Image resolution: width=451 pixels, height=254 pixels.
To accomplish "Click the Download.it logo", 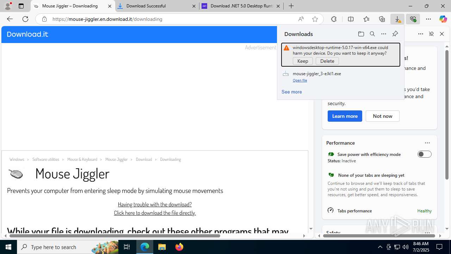I will click(x=27, y=34).
